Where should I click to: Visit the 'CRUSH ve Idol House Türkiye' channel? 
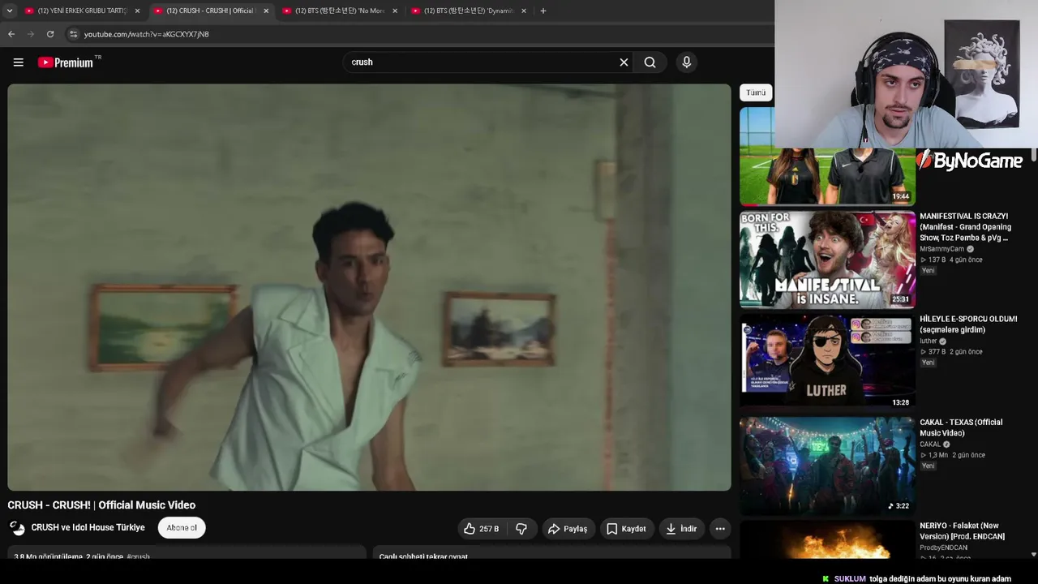pos(88,528)
